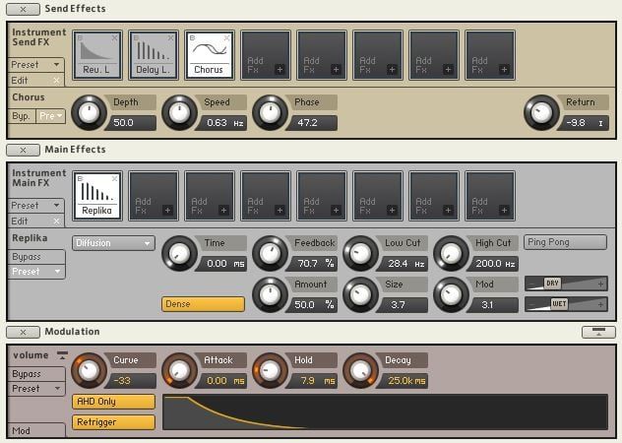Disable the Retrigger button

(113, 422)
